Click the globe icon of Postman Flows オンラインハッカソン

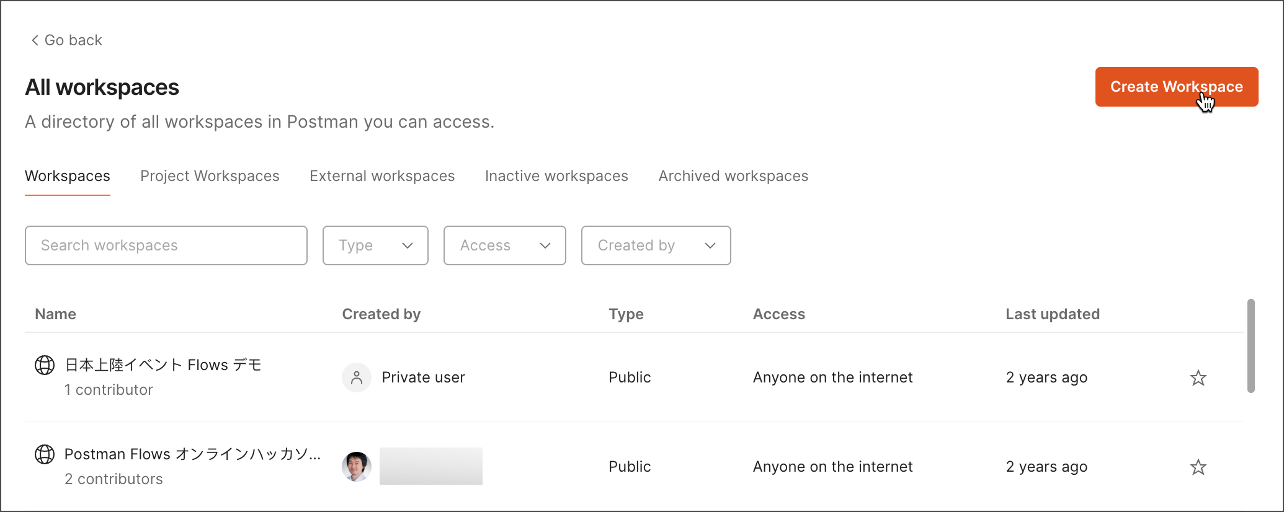(45, 454)
